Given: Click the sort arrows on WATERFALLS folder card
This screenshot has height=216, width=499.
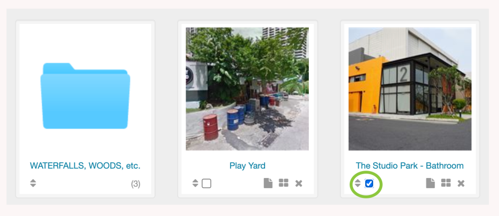Looking at the screenshot, I should [33, 183].
